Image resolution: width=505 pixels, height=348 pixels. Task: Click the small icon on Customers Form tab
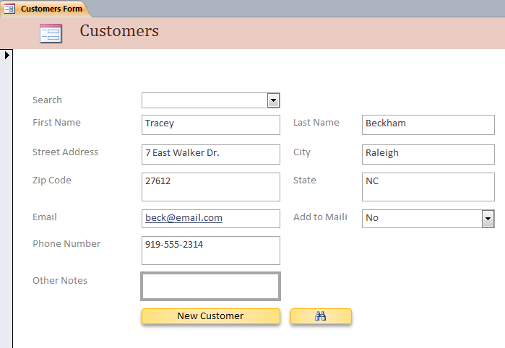(9, 9)
